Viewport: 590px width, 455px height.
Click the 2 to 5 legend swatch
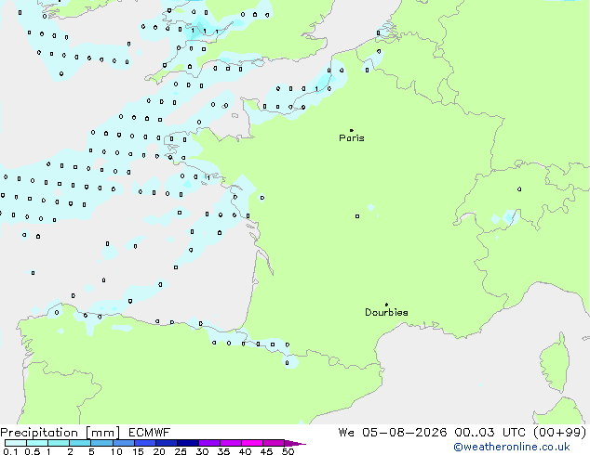click(x=80, y=443)
